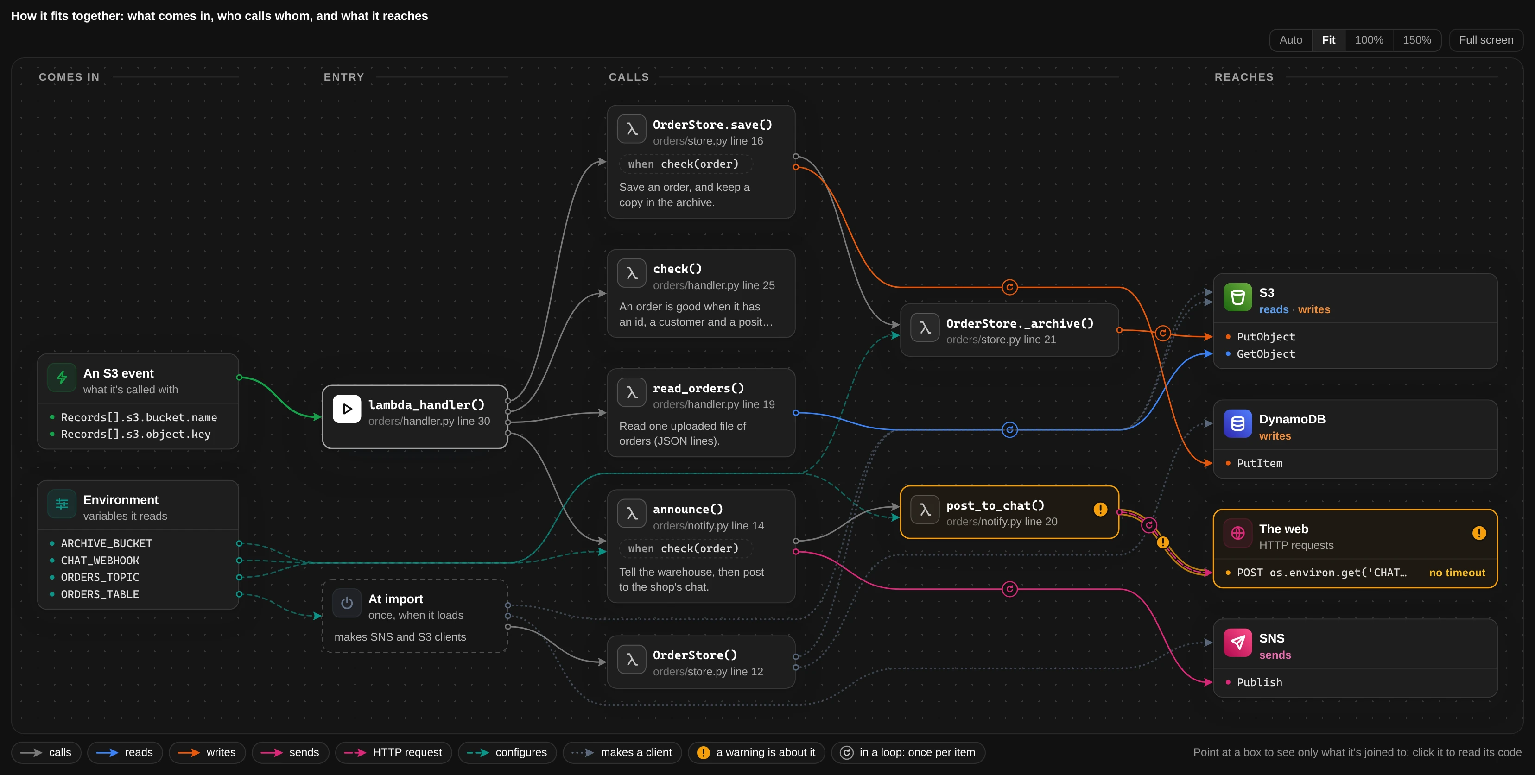Click the loop marker on the blue reads line
This screenshot has width=1535, height=775.
coord(1009,429)
